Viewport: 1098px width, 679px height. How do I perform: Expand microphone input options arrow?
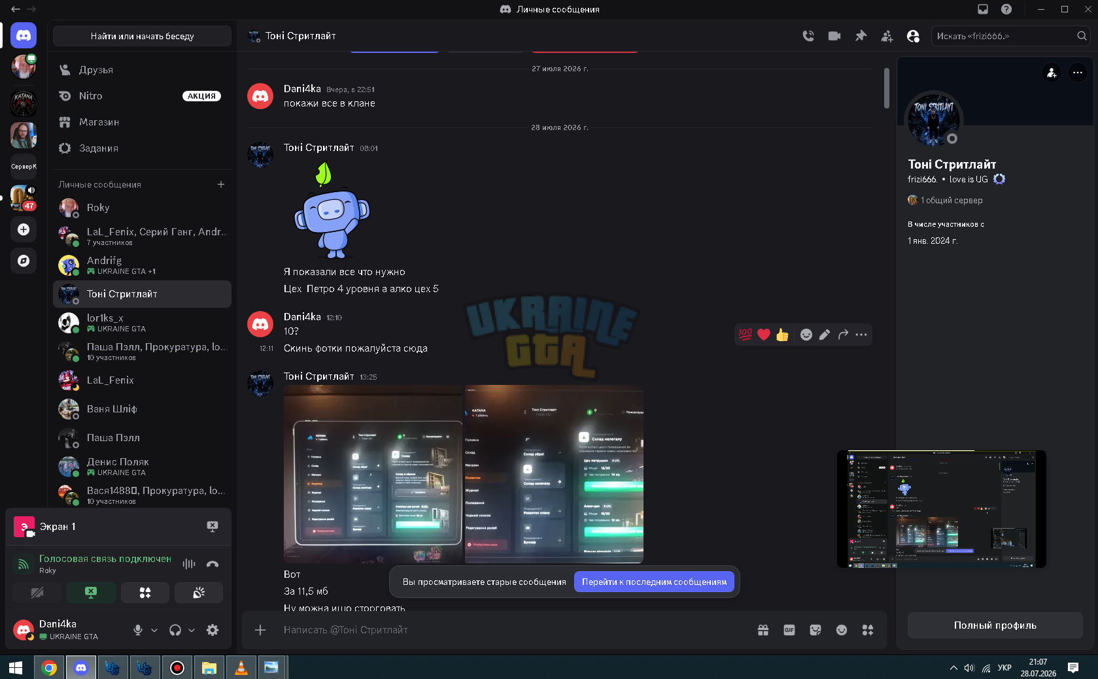pos(154,630)
